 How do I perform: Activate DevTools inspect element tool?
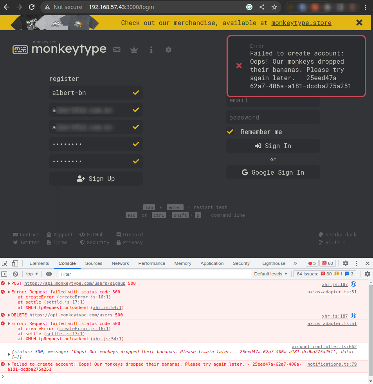click(x=5, y=263)
